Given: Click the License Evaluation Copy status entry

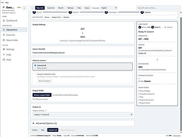Looking at the screenshot, I should click(40, 136).
